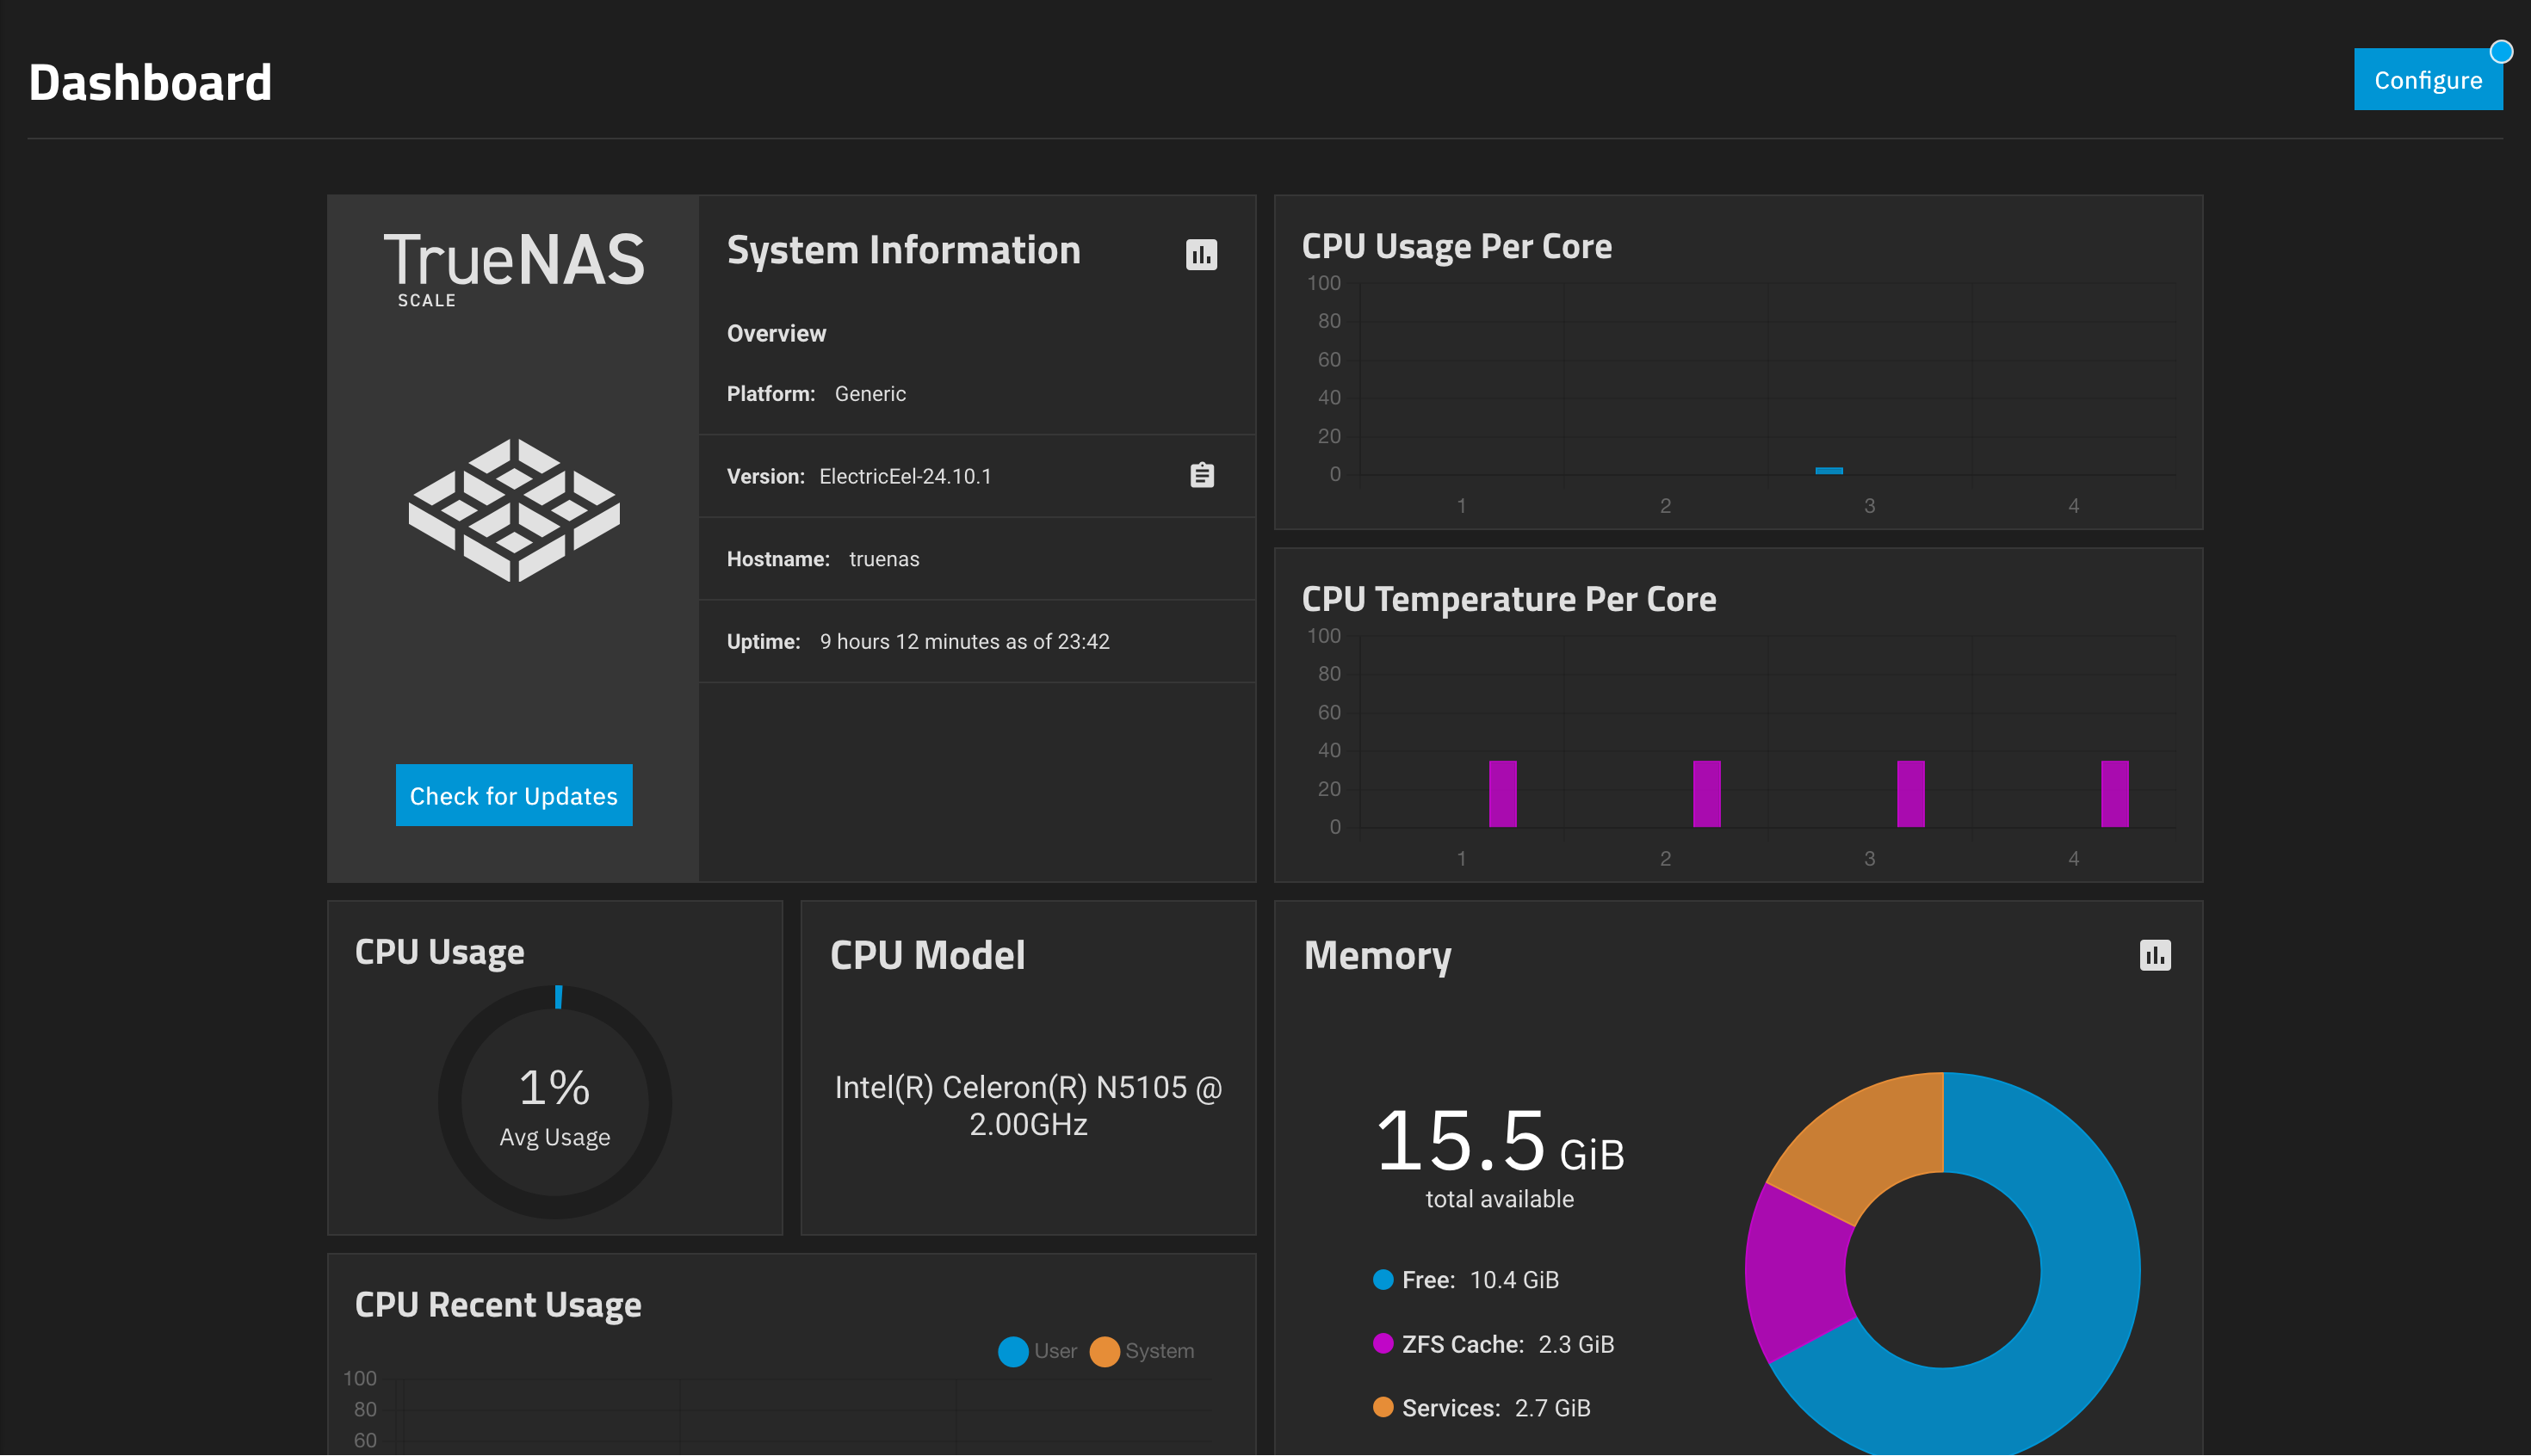Click the Services orange legend dot

(x=1383, y=1408)
